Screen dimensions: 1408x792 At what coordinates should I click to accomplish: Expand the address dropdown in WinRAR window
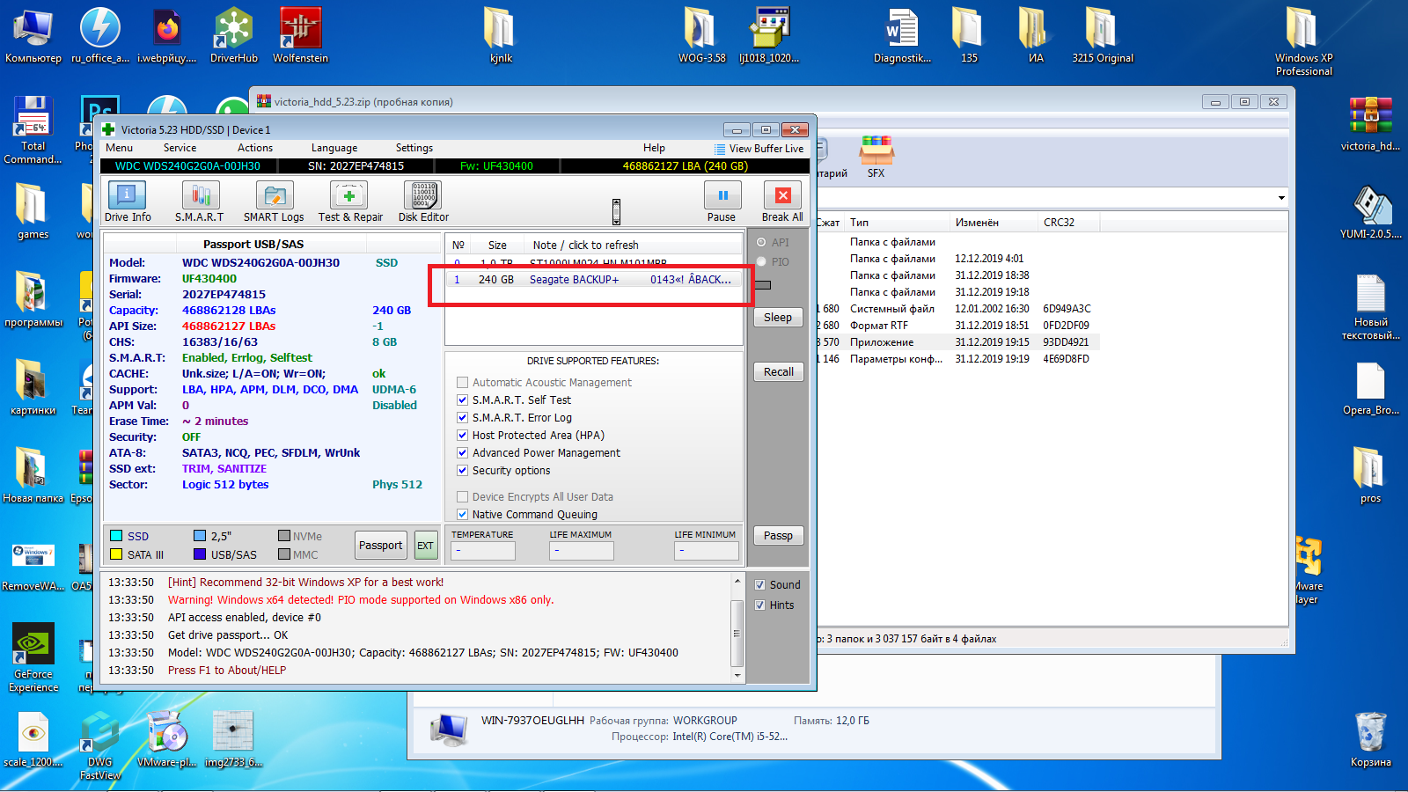click(x=1281, y=198)
